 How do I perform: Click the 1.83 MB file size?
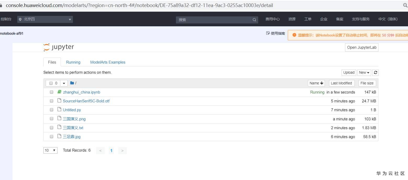[x=369, y=128]
